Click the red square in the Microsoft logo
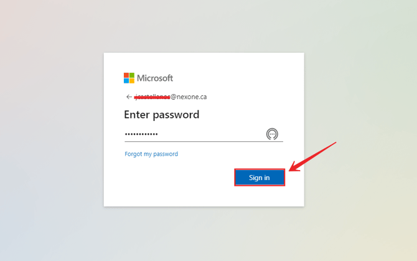Screen dimensions: 417x261 pyautogui.click(x=126, y=75)
